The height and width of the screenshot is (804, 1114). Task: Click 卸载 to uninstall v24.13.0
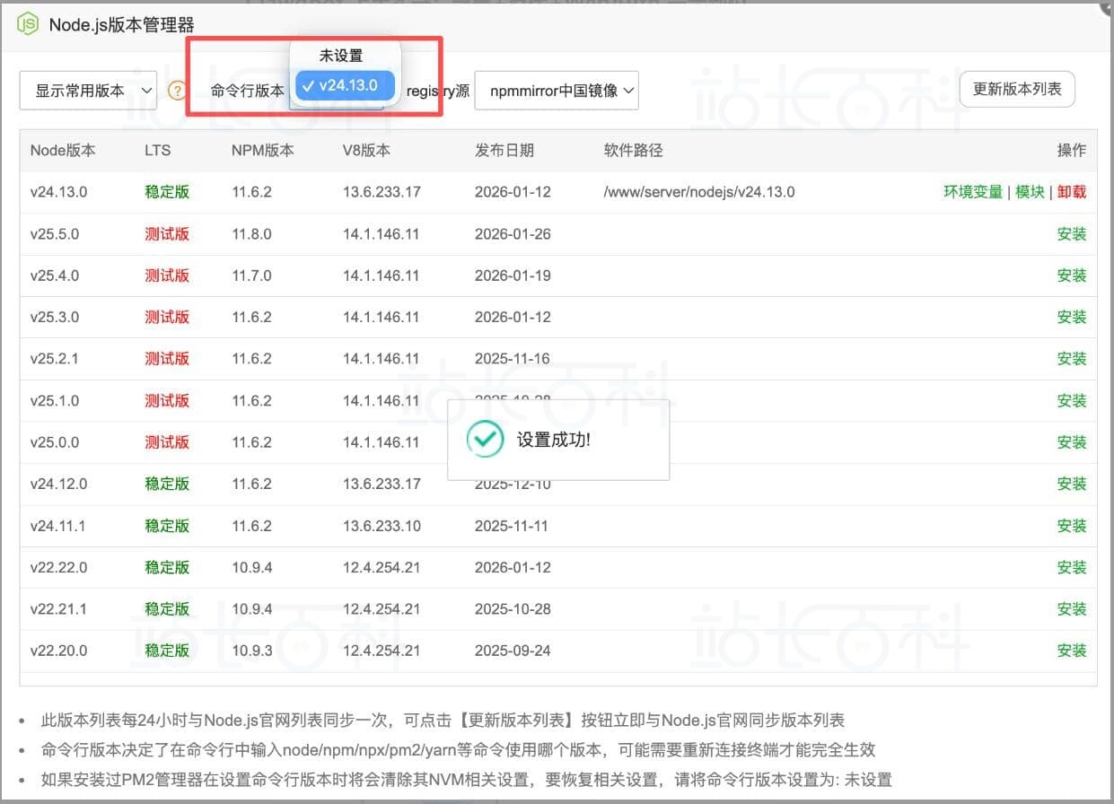click(x=1072, y=192)
